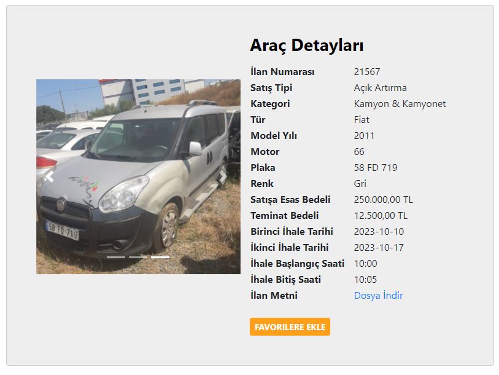Screen dimensions: 499x375
Task: Open the Dosya İndir download link
Action: coord(378,295)
